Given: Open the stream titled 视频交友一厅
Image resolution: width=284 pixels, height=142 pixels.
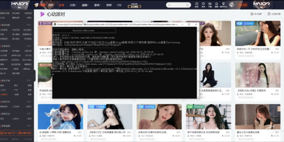Looking at the screenshot, I should coord(254,49).
